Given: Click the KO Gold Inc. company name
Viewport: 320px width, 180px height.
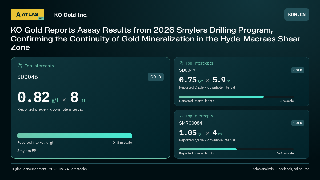Looking at the screenshot, I should (x=71, y=15).
